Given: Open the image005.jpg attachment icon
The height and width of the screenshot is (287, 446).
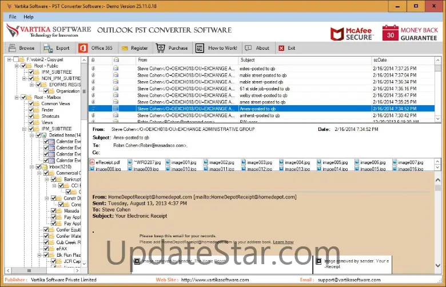Looking at the screenshot, I should tap(319, 162).
